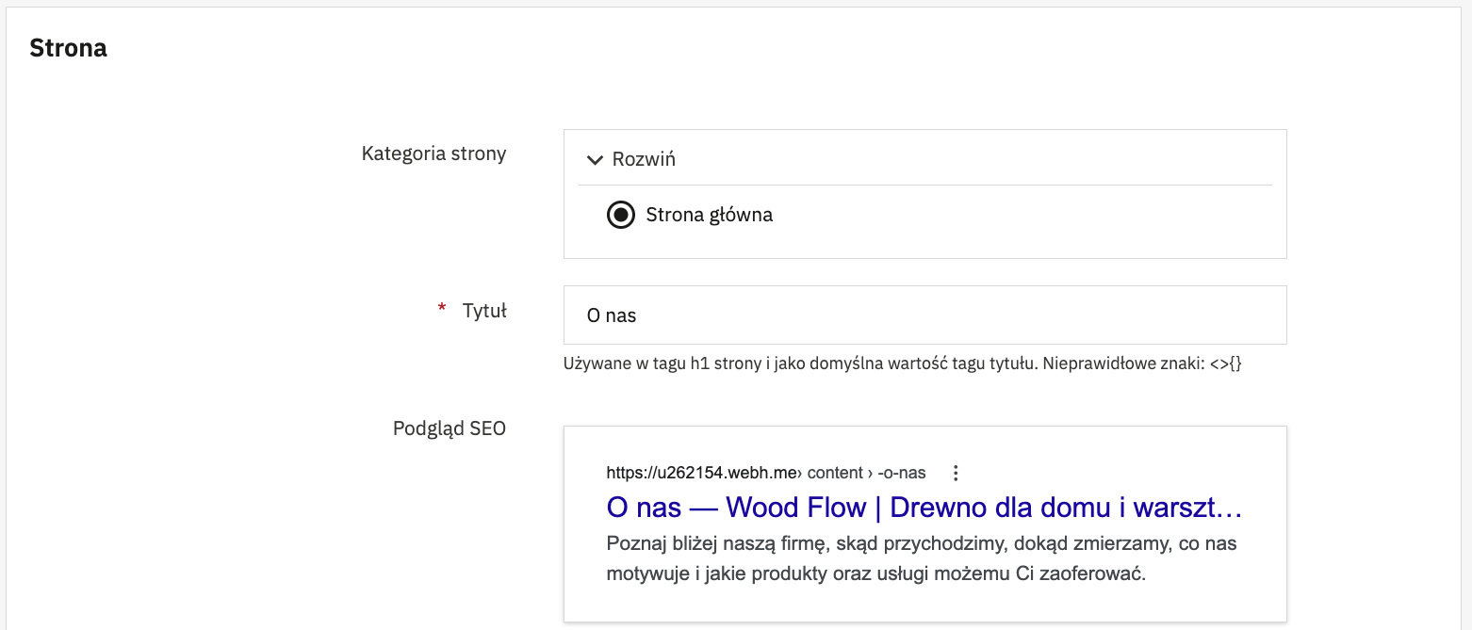Click the SEO preview title link O nas — Wood Flow
This screenshot has height=630, width=1472.
(924, 509)
